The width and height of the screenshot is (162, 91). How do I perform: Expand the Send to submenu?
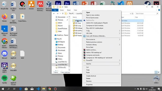point(119,64)
